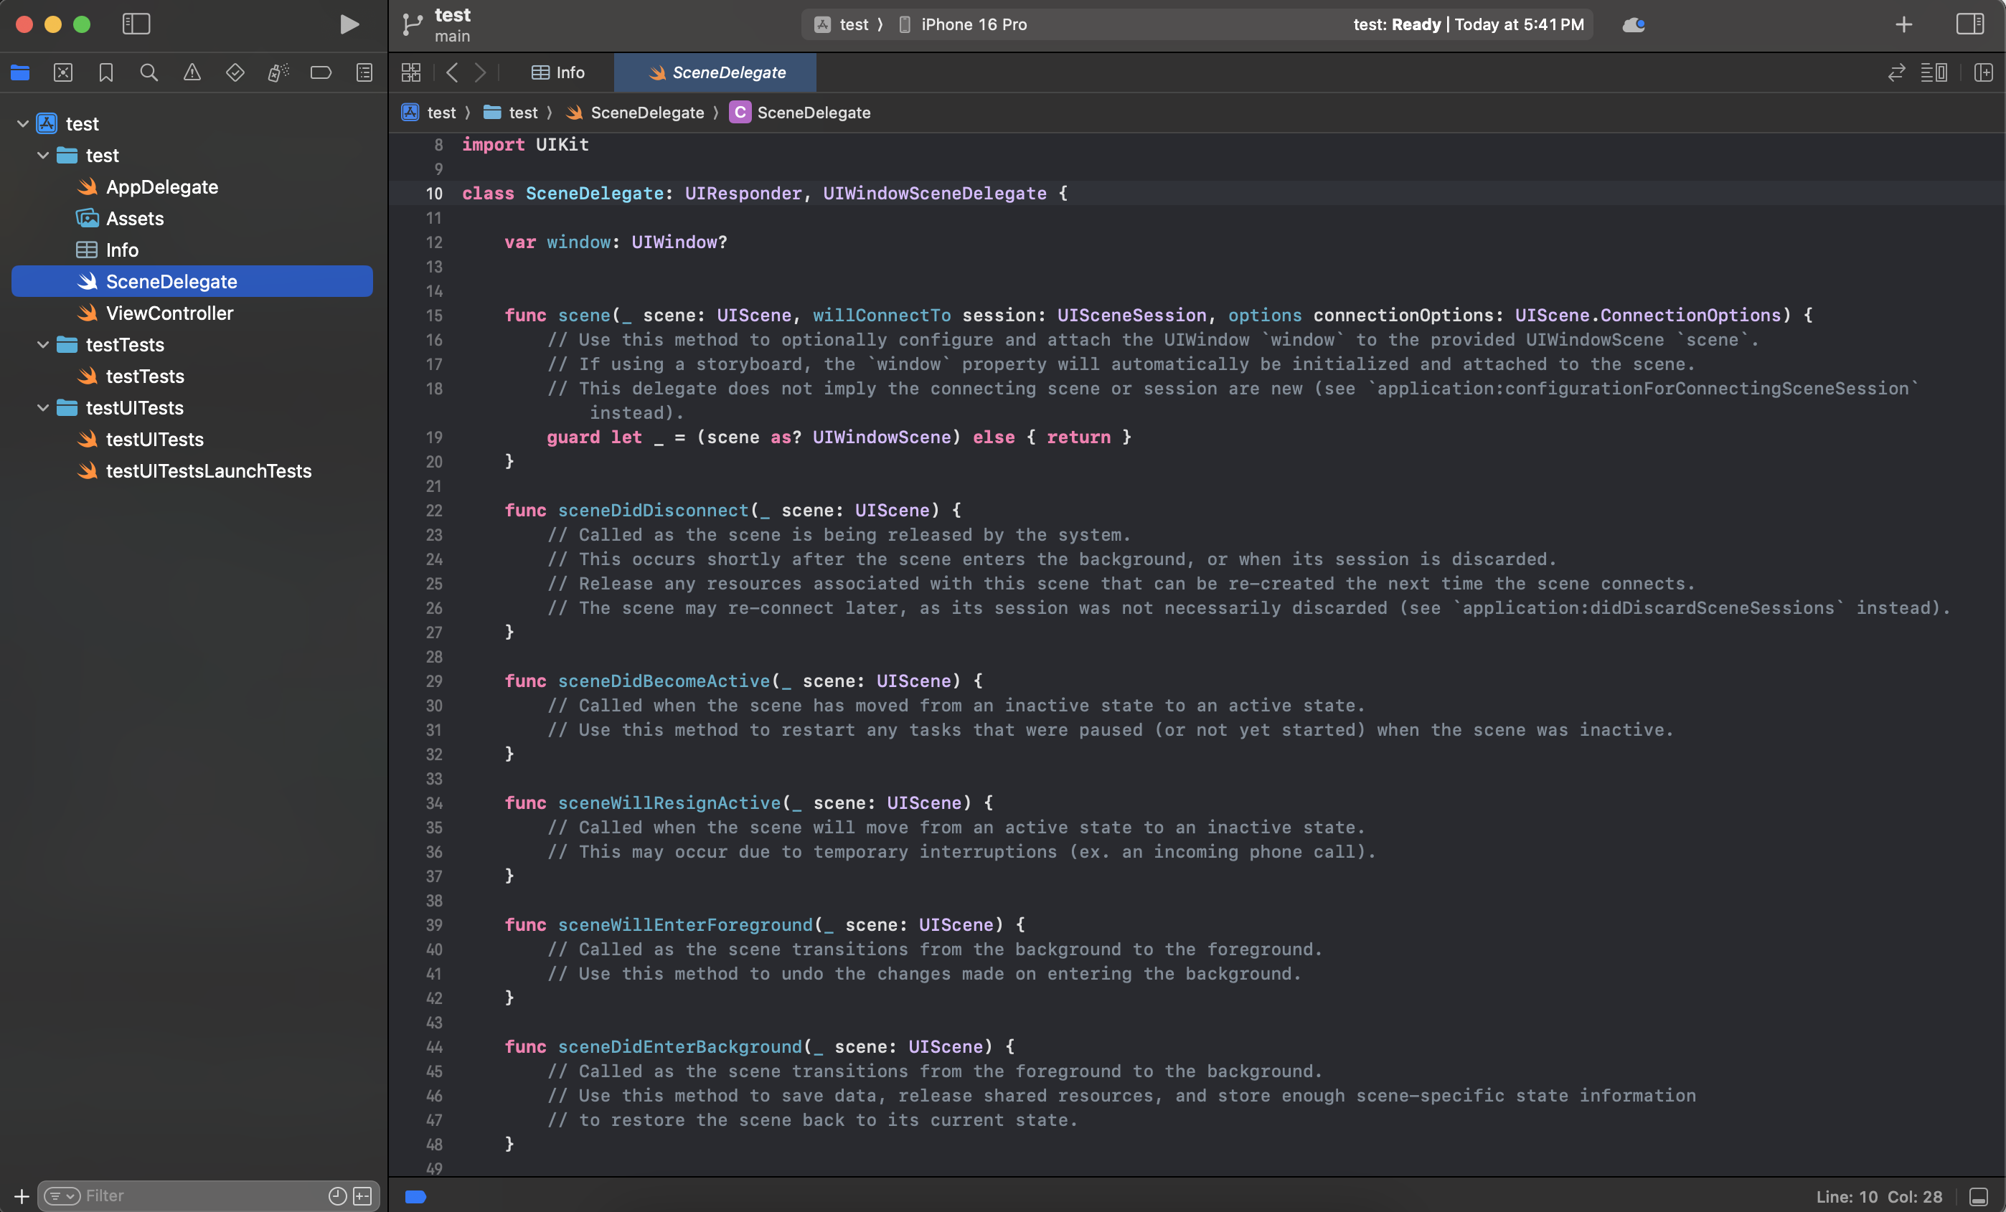Open the Source Control navigator icon

pos(62,72)
